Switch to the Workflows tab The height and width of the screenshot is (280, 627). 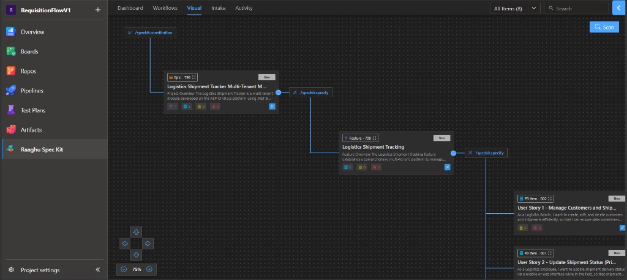(x=165, y=8)
